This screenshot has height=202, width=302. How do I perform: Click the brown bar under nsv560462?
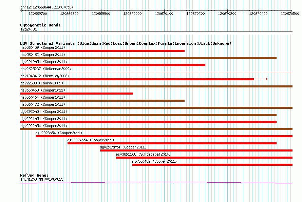click(148, 58)
